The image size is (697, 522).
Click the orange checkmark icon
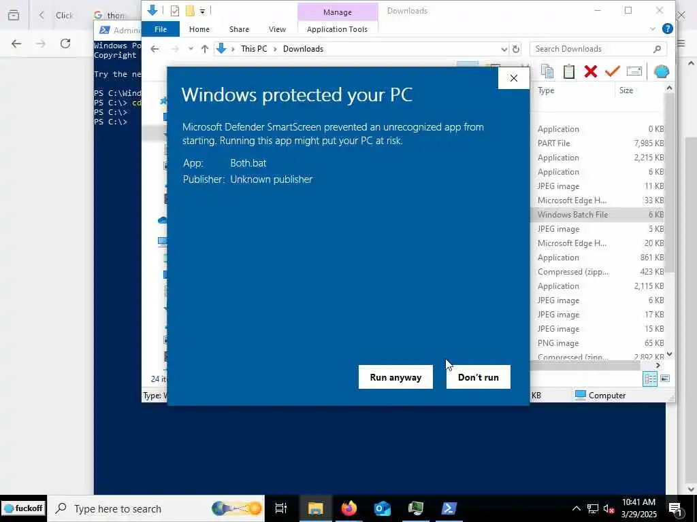tap(612, 71)
